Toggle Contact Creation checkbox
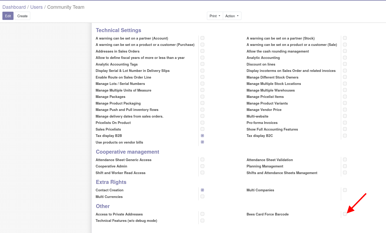Screen dimensions: 386x233 coord(202,190)
